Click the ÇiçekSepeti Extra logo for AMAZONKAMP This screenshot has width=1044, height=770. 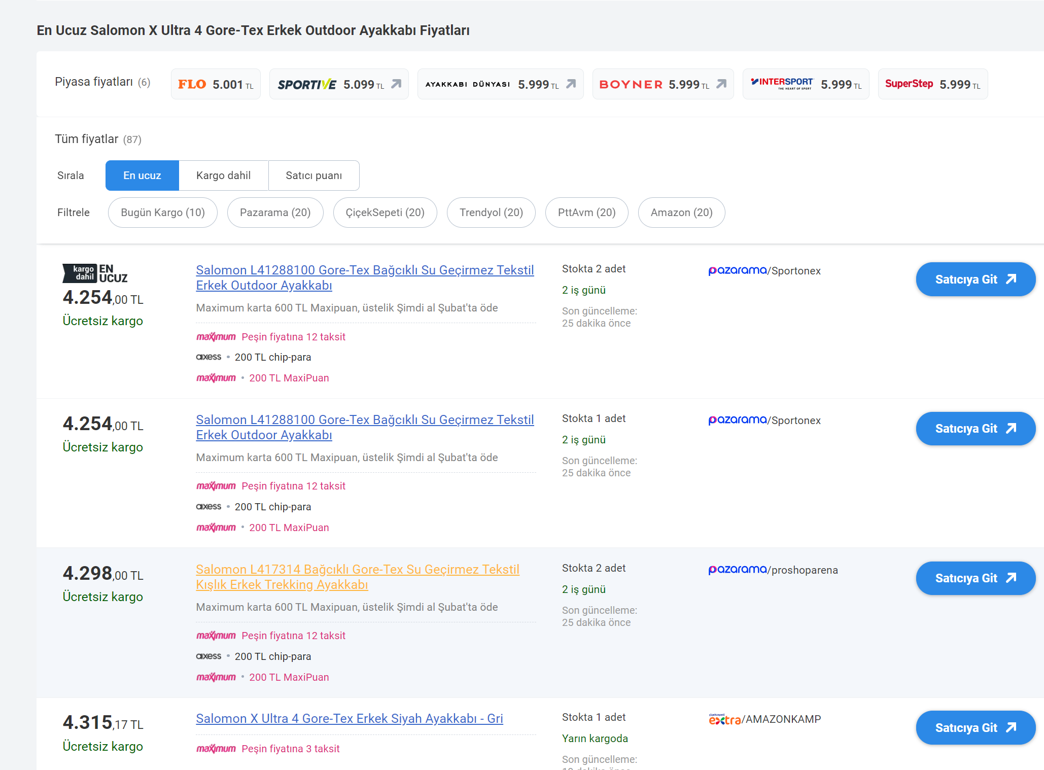(x=724, y=719)
